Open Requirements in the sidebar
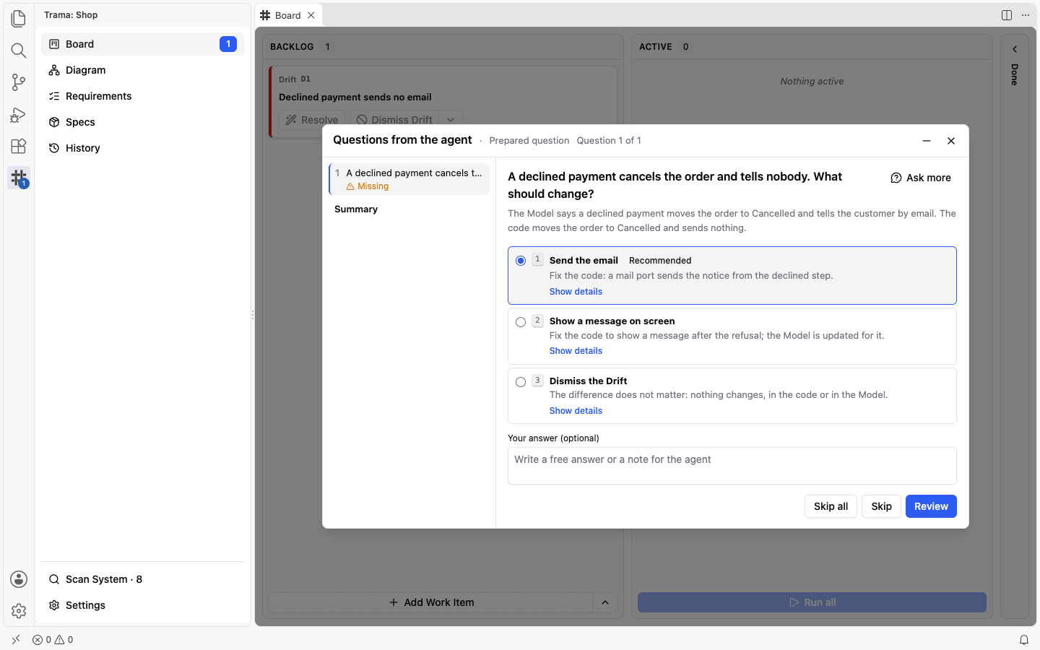1040x650 pixels. [143, 96]
